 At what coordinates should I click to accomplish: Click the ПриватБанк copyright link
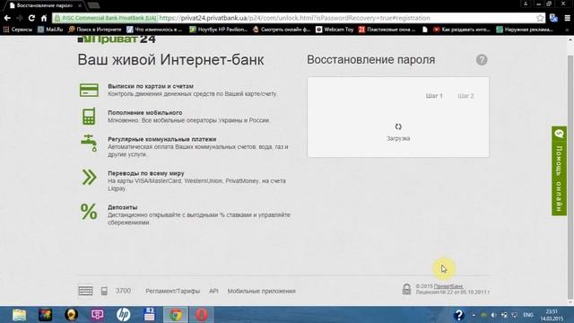click(x=448, y=286)
